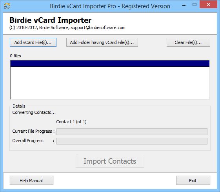Open Add Folder having vCard File(s)... dialog

click(x=102, y=42)
